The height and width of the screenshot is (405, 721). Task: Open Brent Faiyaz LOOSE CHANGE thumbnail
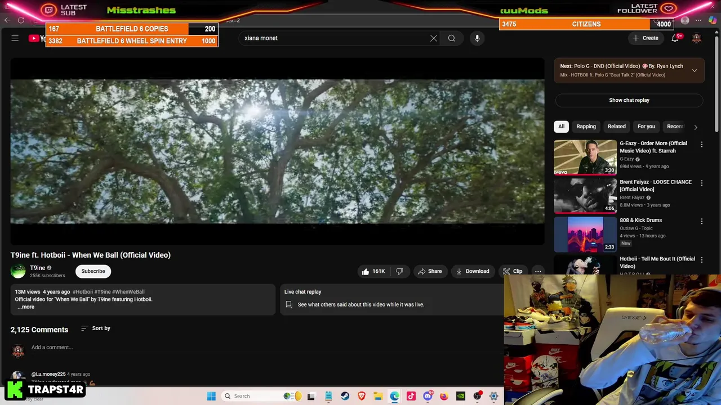(585, 196)
